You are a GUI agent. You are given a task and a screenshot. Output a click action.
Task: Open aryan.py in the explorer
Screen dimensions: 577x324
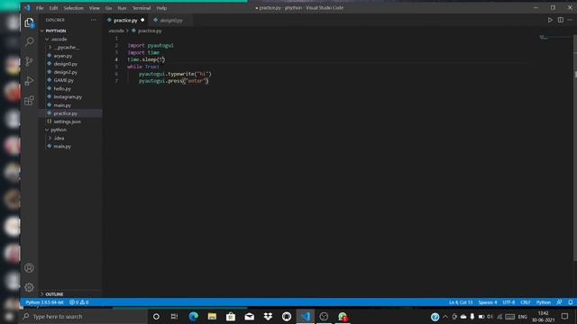[x=62, y=56]
